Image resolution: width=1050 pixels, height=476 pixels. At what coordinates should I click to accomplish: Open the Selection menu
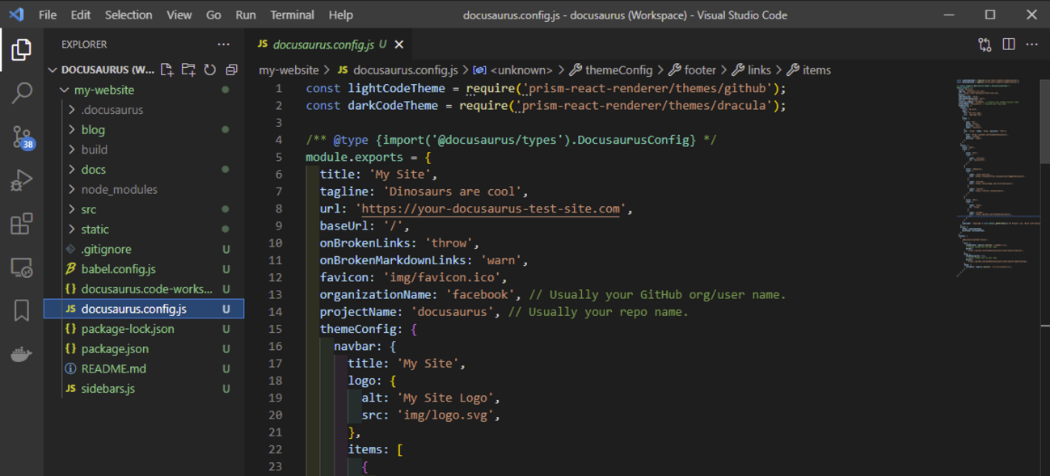click(128, 15)
